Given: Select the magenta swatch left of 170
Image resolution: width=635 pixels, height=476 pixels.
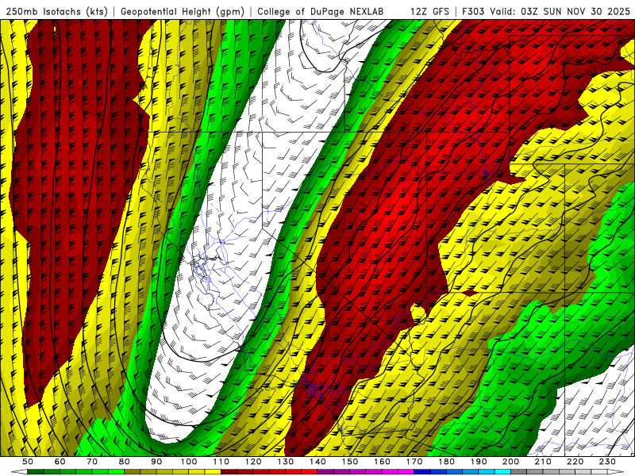Looking at the screenshot, I should click(406, 472).
